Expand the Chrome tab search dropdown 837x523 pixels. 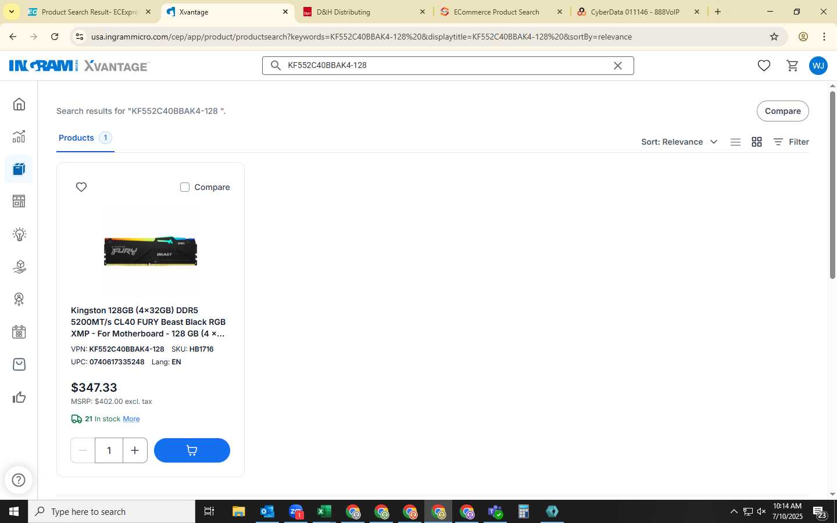point(11,12)
